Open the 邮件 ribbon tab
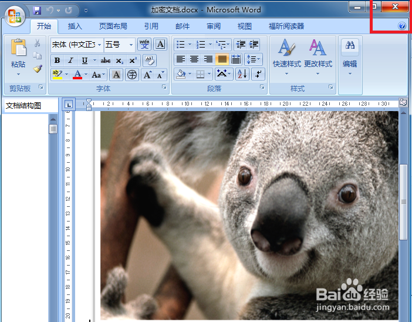This screenshot has width=412, height=322. [x=183, y=26]
